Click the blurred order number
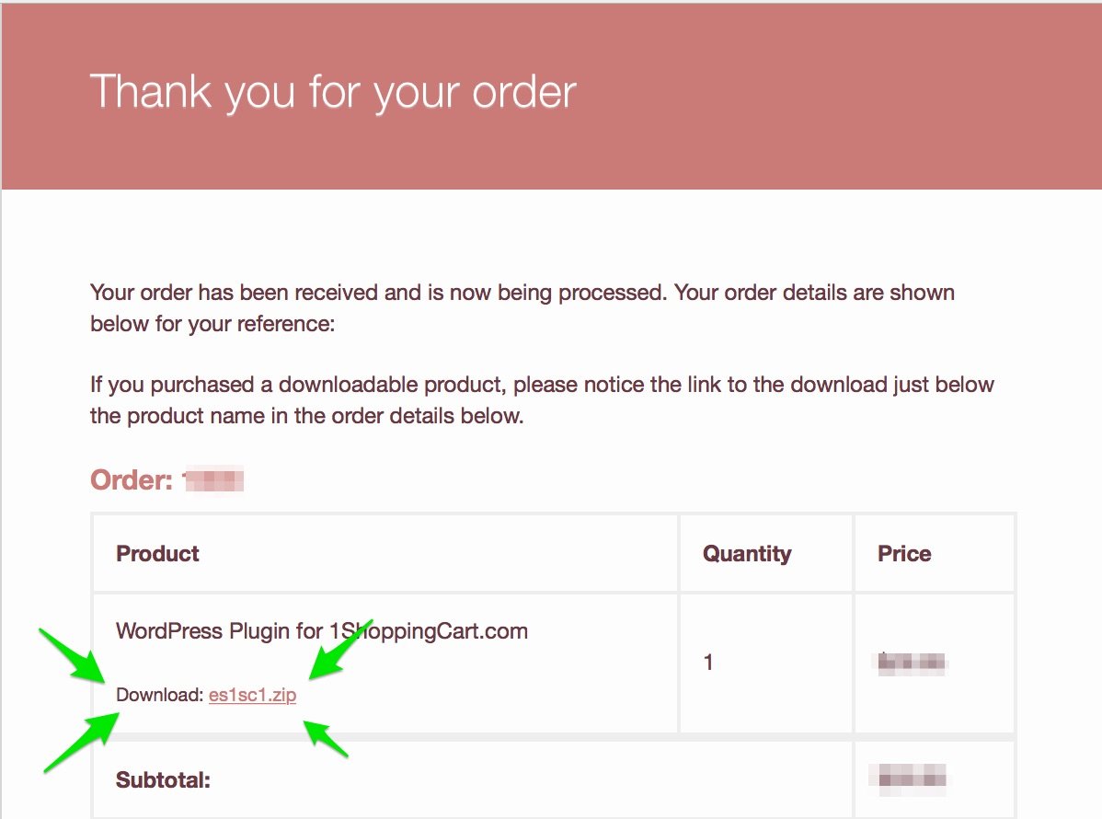The width and height of the screenshot is (1102, 819). pyautogui.click(x=213, y=481)
